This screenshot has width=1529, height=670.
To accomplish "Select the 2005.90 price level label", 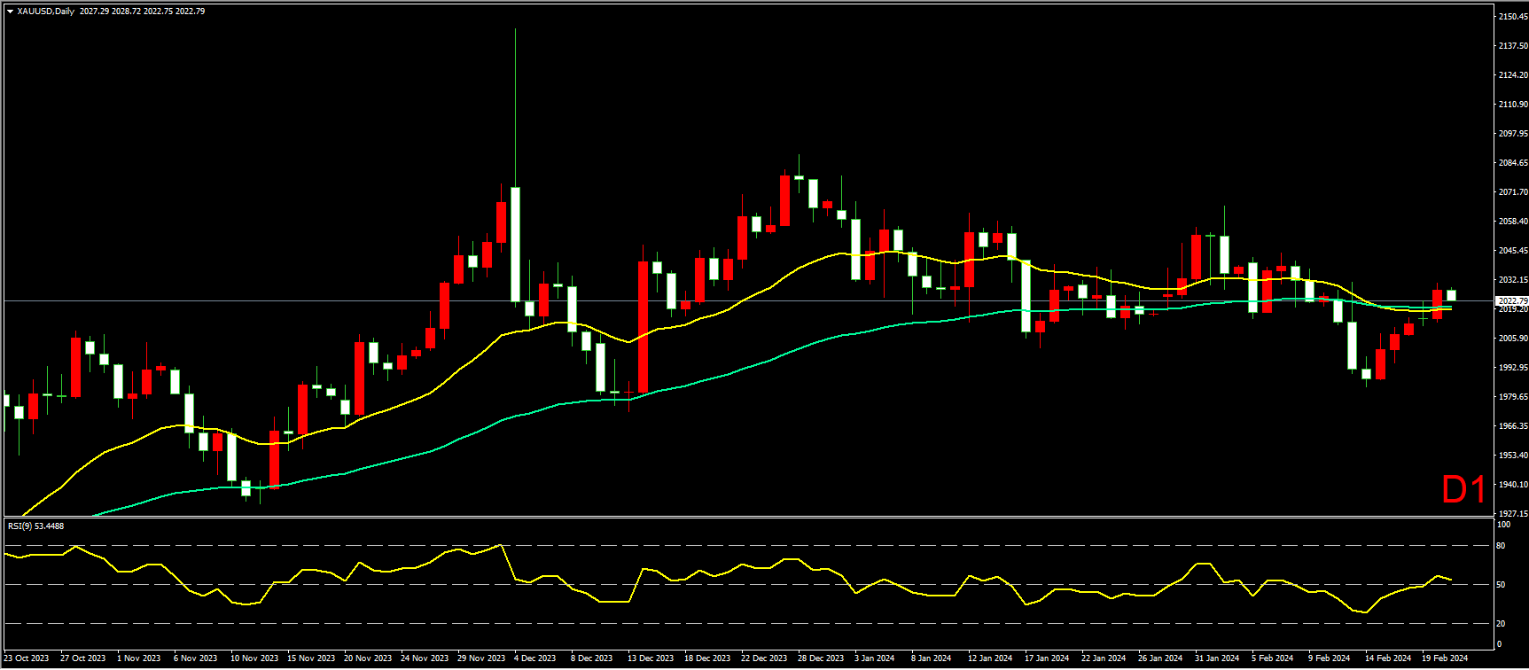I will 1513,339.
